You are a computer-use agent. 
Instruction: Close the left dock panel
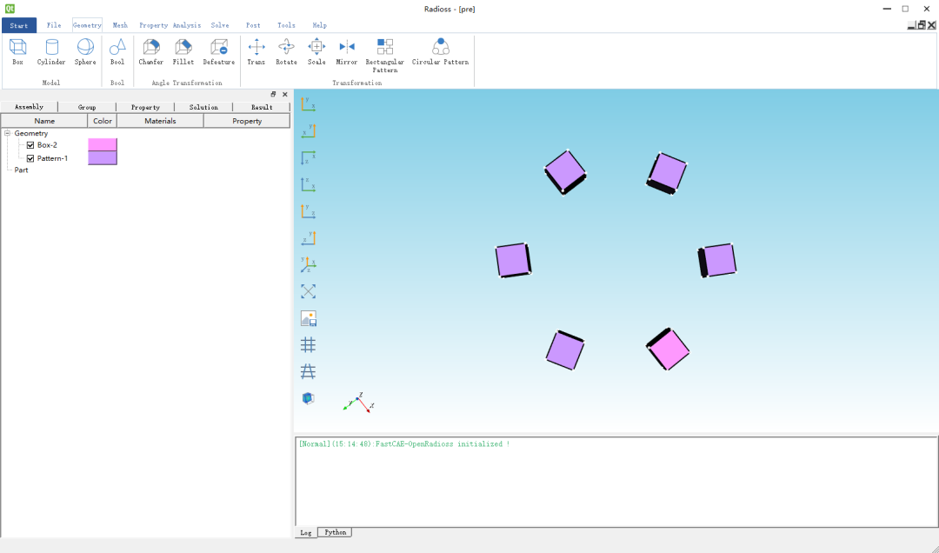285,94
